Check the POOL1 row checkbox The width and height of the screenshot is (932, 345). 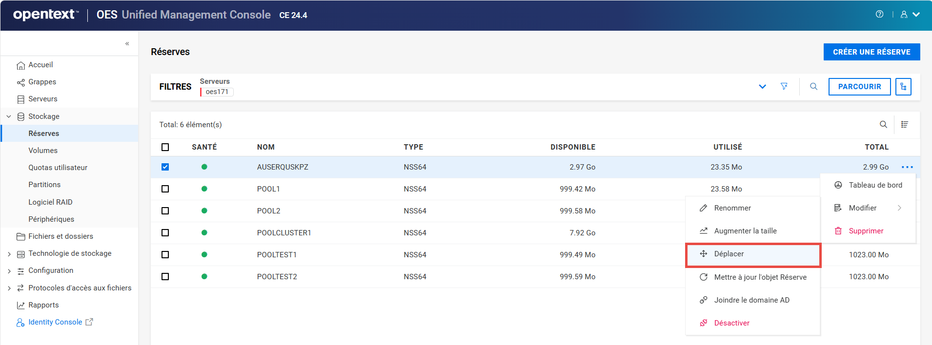[x=165, y=189]
